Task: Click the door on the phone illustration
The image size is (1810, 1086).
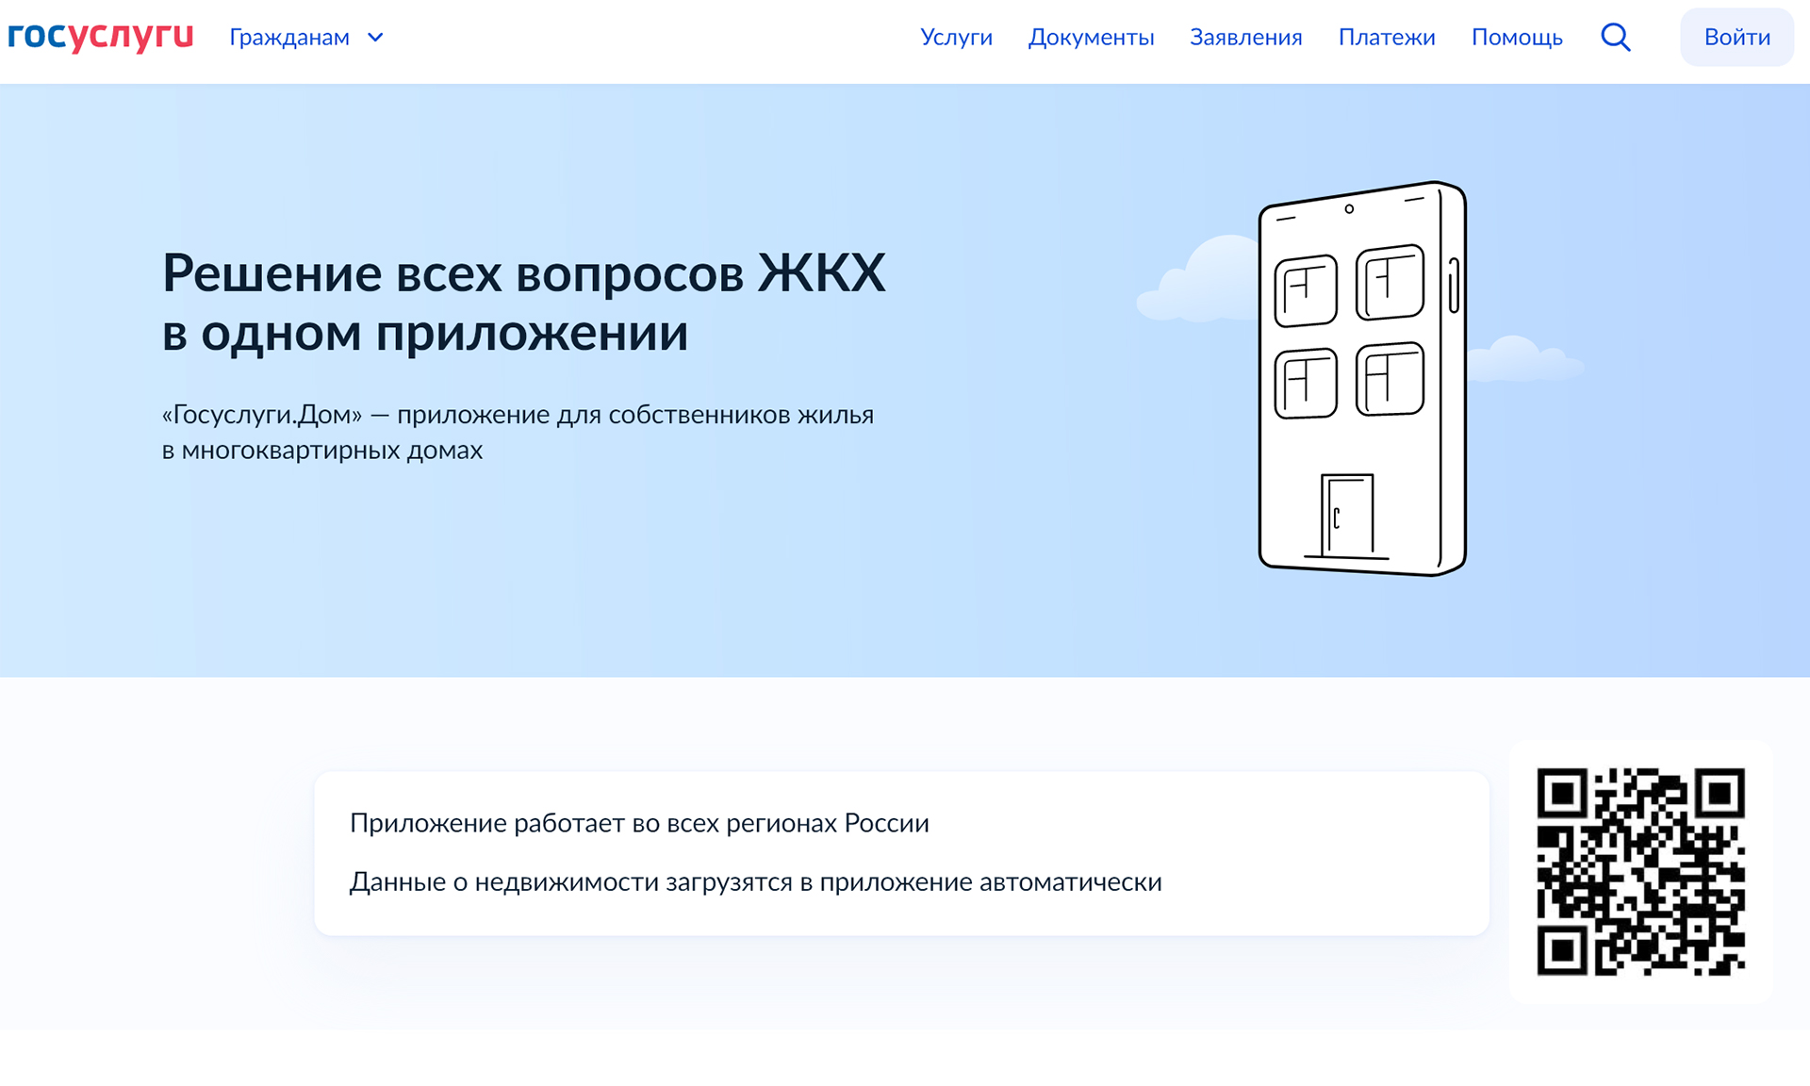Action: 1346,515
